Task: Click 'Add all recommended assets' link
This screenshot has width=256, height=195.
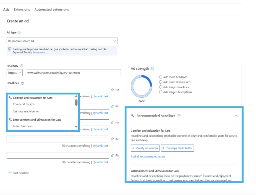Action: (x=147, y=156)
